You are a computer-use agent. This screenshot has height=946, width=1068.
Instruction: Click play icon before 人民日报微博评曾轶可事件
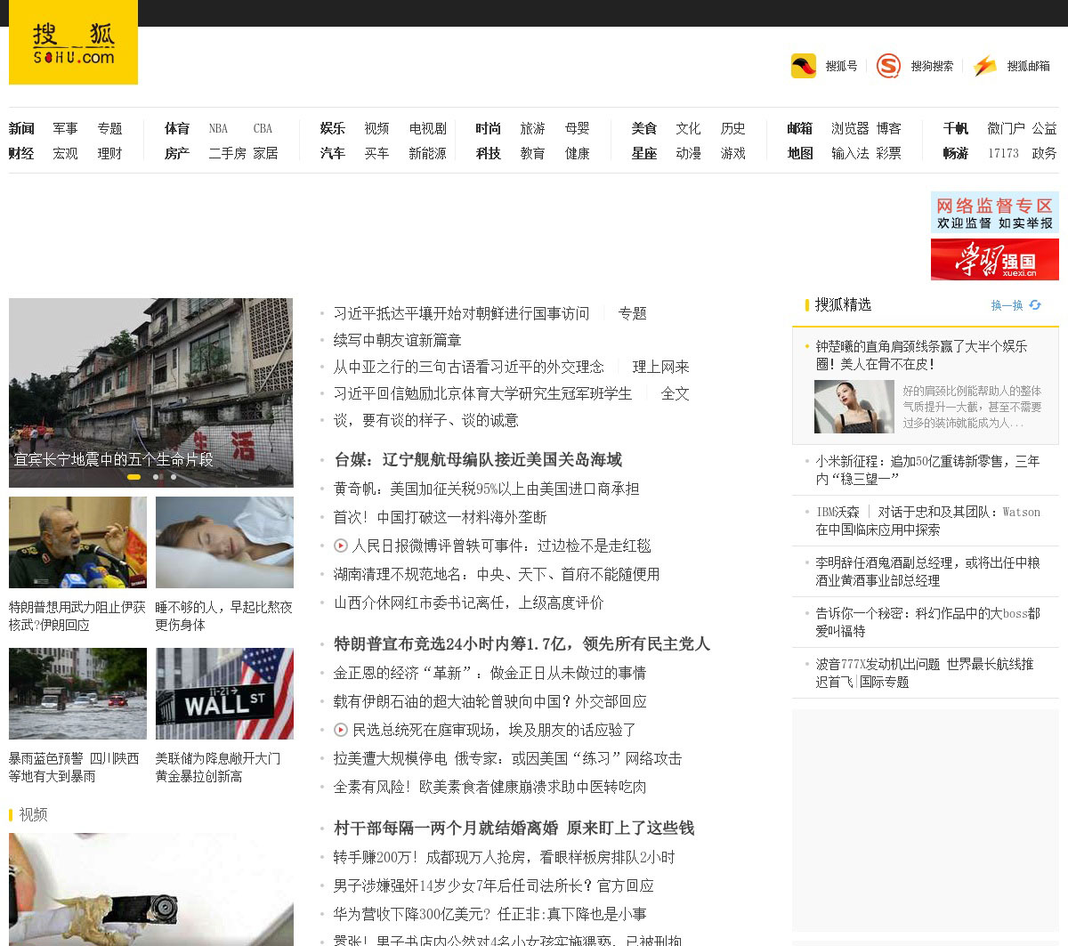(x=341, y=546)
